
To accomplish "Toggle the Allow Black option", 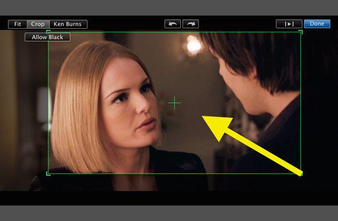I will (47, 37).
